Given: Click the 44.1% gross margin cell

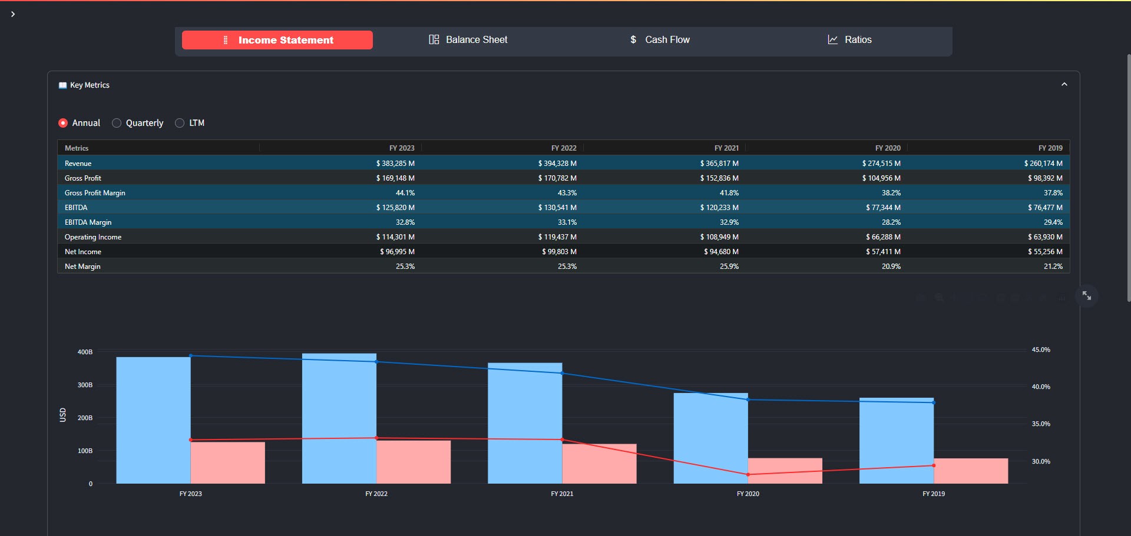Looking at the screenshot, I should (405, 193).
